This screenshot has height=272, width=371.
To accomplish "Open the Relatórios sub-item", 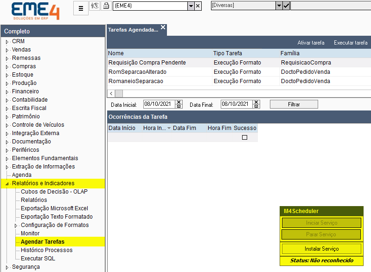I will pyautogui.click(x=34, y=200).
